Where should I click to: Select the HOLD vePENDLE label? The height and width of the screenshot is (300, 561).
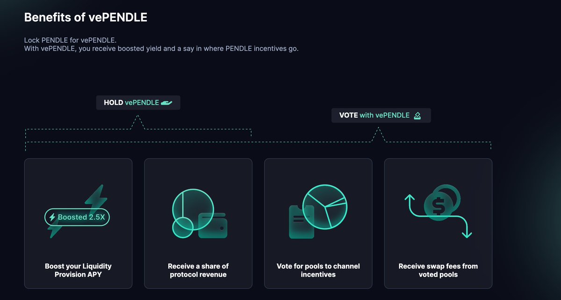(x=138, y=103)
